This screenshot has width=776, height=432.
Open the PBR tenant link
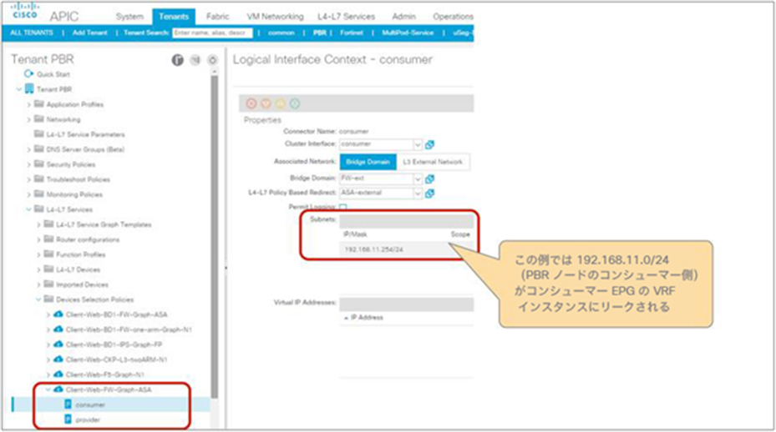(x=320, y=33)
